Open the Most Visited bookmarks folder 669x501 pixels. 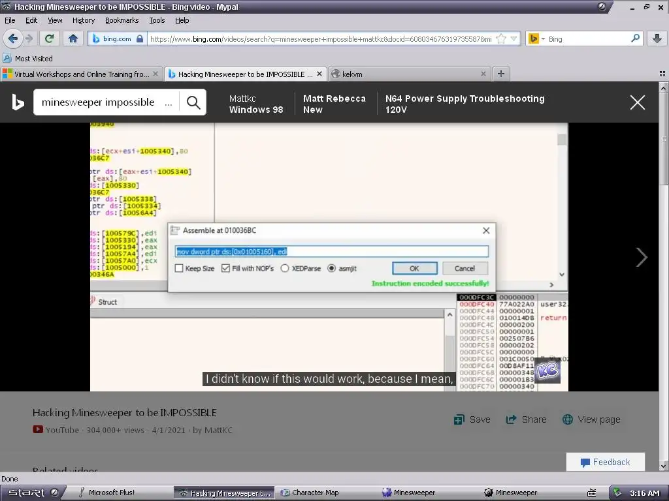click(27, 58)
